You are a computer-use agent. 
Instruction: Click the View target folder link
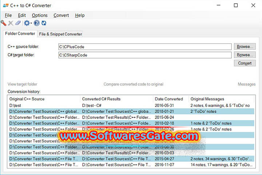tap(23, 84)
